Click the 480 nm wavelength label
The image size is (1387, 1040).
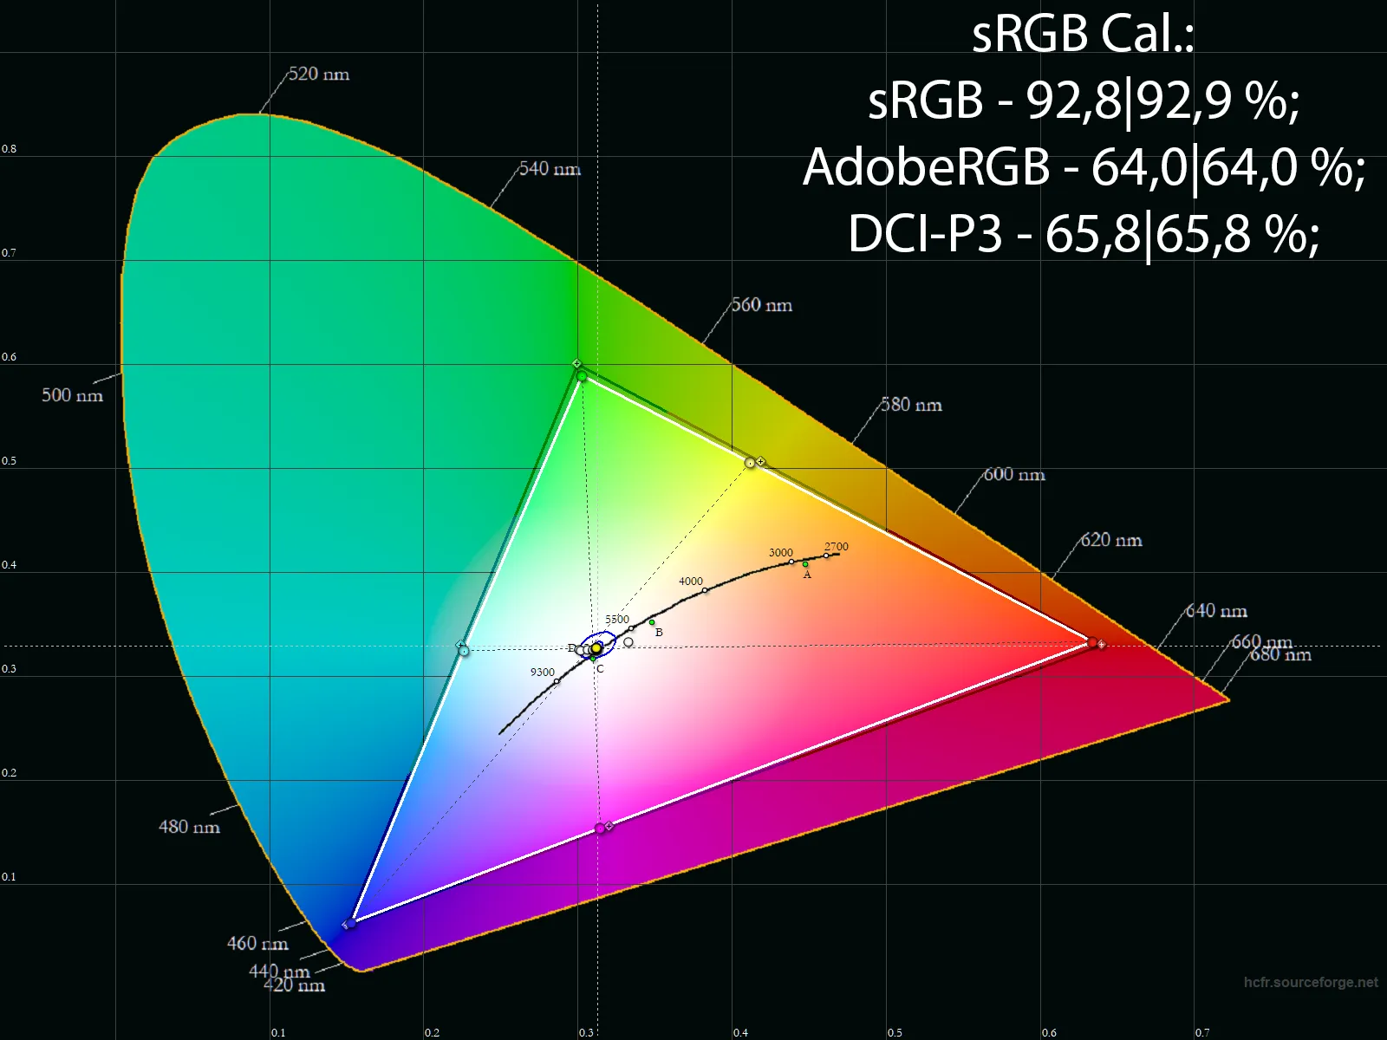(x=189, y=827)
